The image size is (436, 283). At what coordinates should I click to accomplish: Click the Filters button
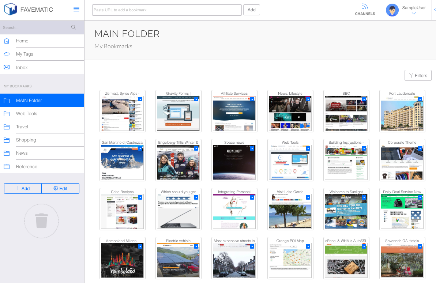418,75
